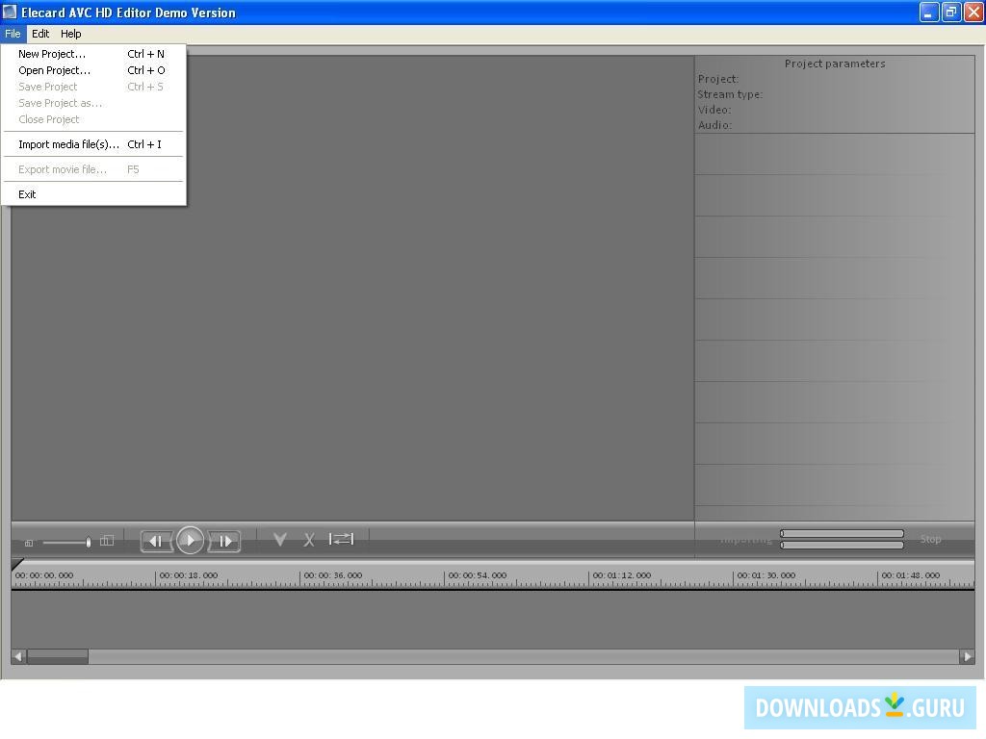Click the Elecard application icon in the title bar
The image size is (986, 739).
click(10, 13)
